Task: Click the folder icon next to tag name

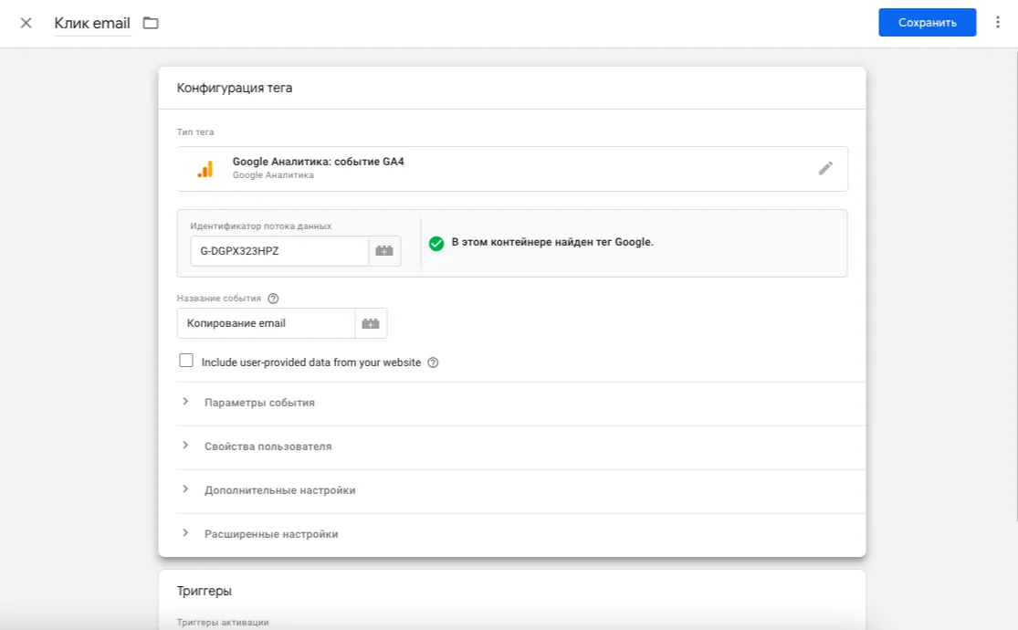Action: click(x=151, y=23)
